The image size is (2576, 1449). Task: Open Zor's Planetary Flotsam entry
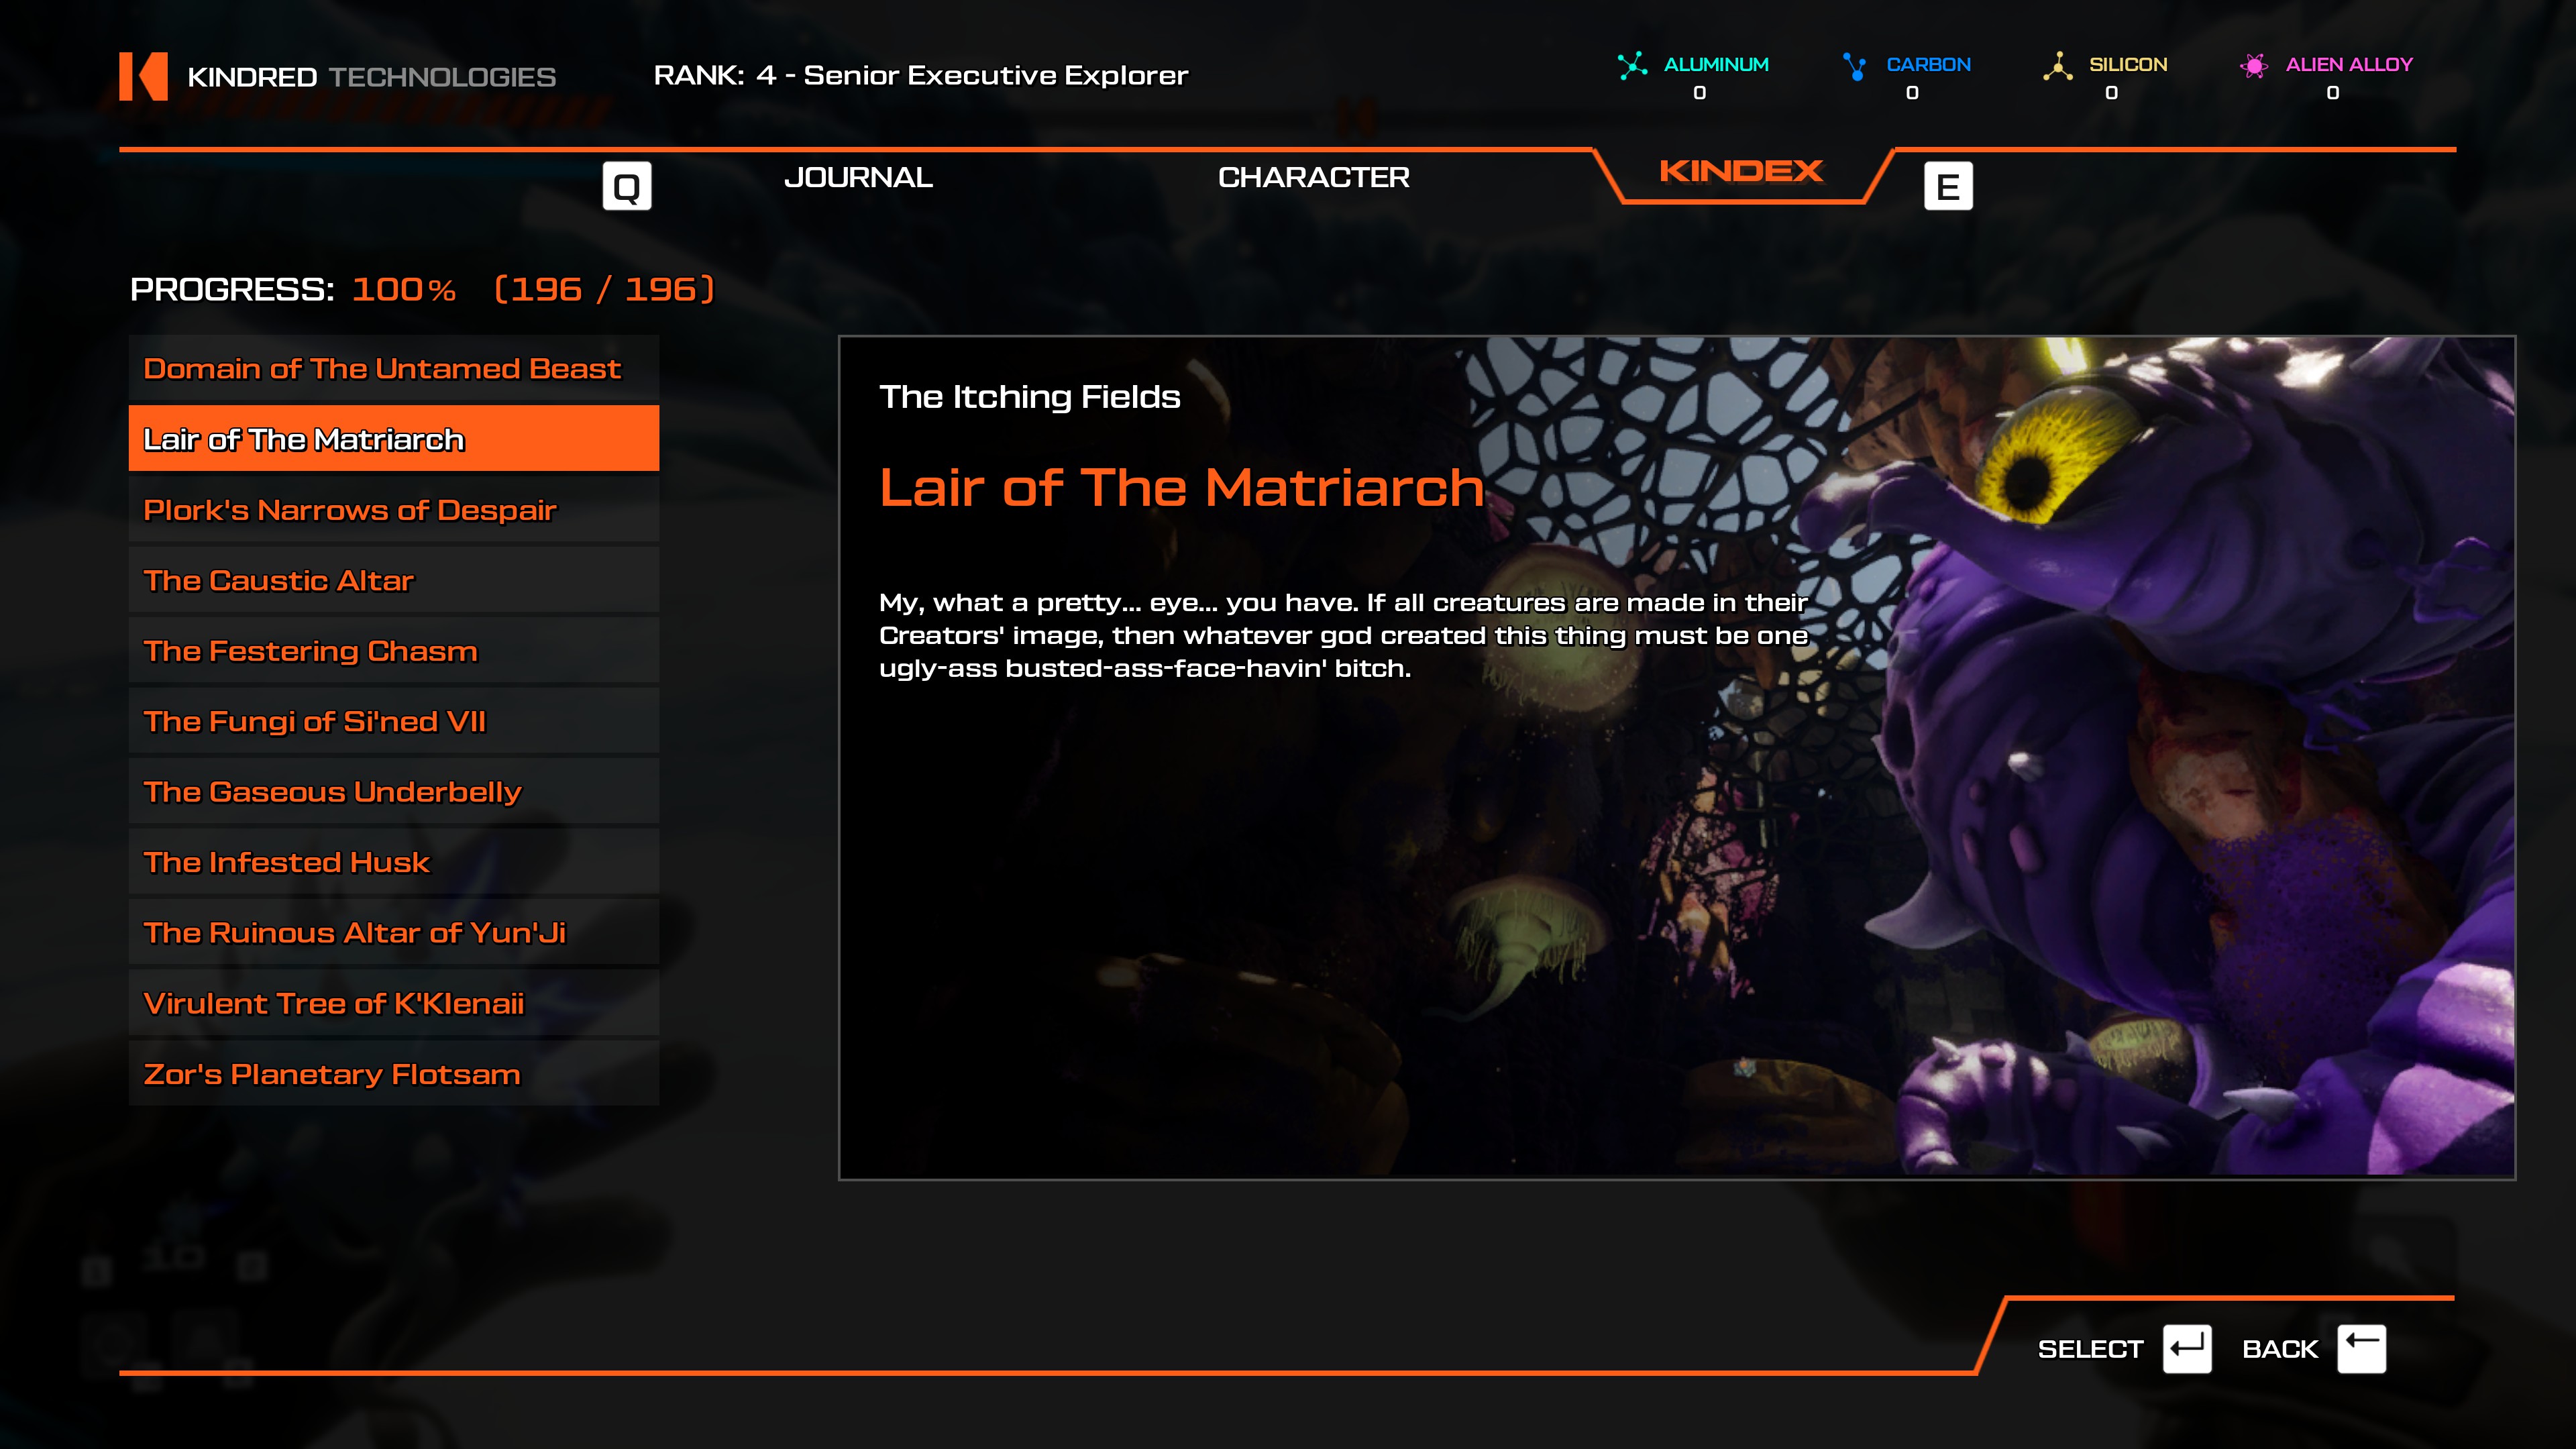pos(394,1073)
